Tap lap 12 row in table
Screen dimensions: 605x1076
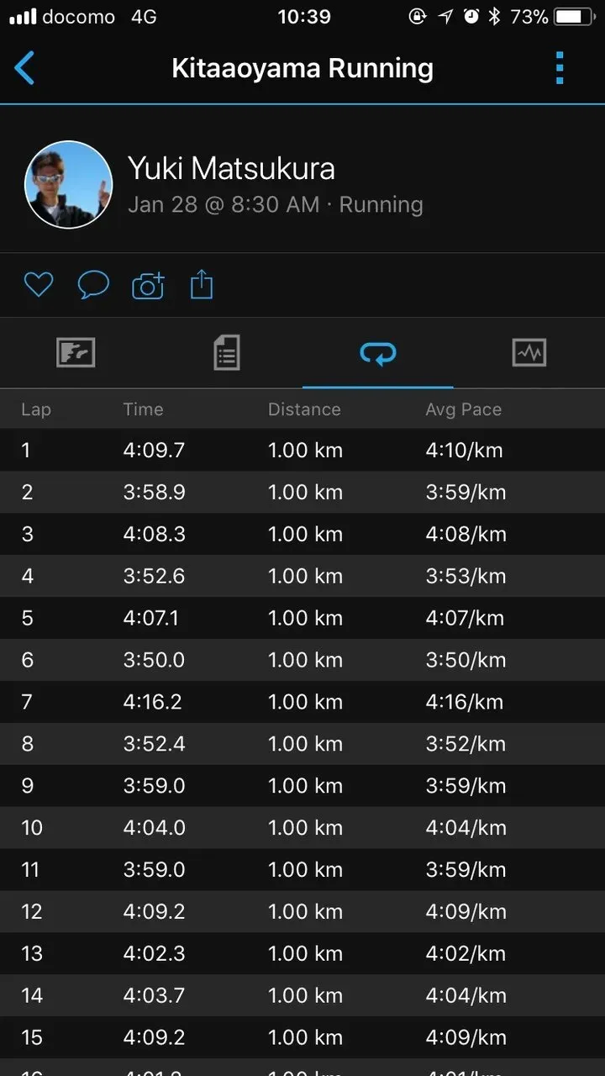(302, 911)
